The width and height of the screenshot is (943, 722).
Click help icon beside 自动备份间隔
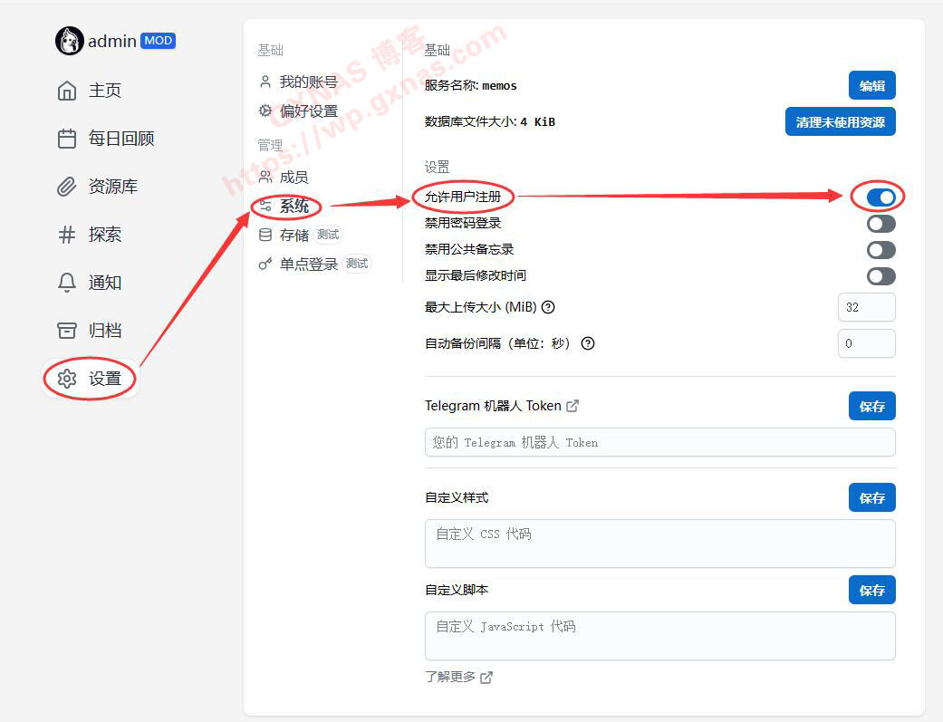pos(588,343)
